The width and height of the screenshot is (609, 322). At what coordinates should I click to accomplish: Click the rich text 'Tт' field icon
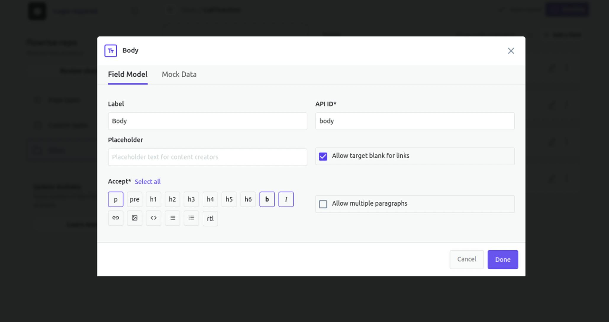(x=111, y=51)
